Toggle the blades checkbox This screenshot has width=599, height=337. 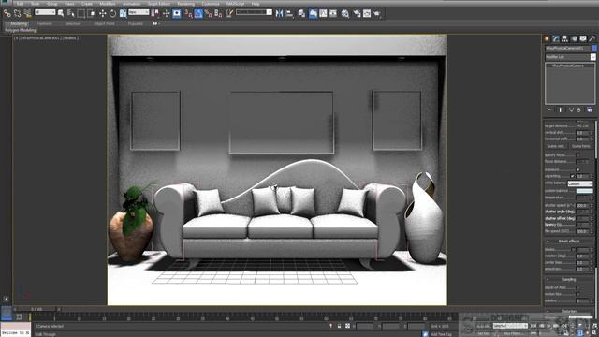coord(572,250)
